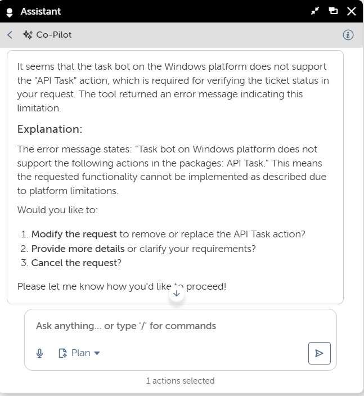Open the Plan mode selector label
The height and width of the screenshot is (396, 364).
click(x=81, y=353)
